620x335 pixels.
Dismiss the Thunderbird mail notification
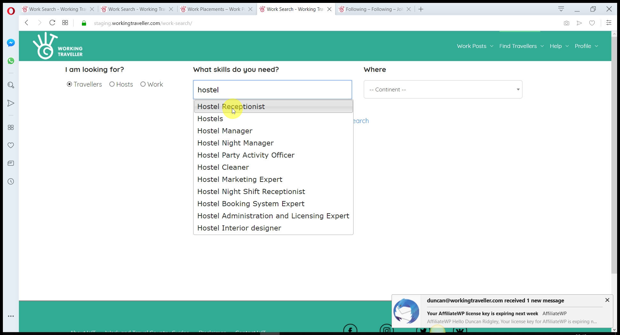click(x=607, y=300)
